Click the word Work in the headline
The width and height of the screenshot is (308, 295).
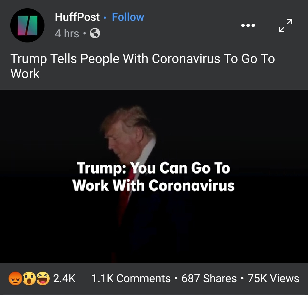point(25,74)
